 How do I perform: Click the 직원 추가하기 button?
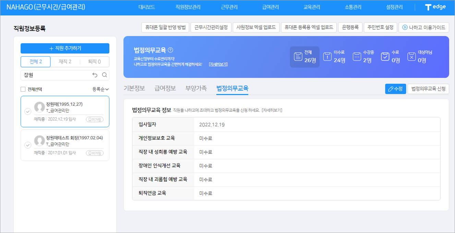point(65,48)
